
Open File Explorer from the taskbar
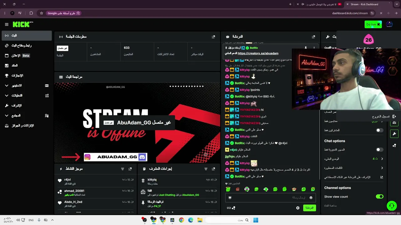(x=200, y=220)
